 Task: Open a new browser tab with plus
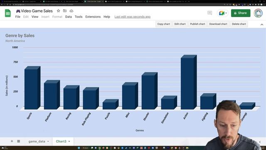tap(189, 1)
